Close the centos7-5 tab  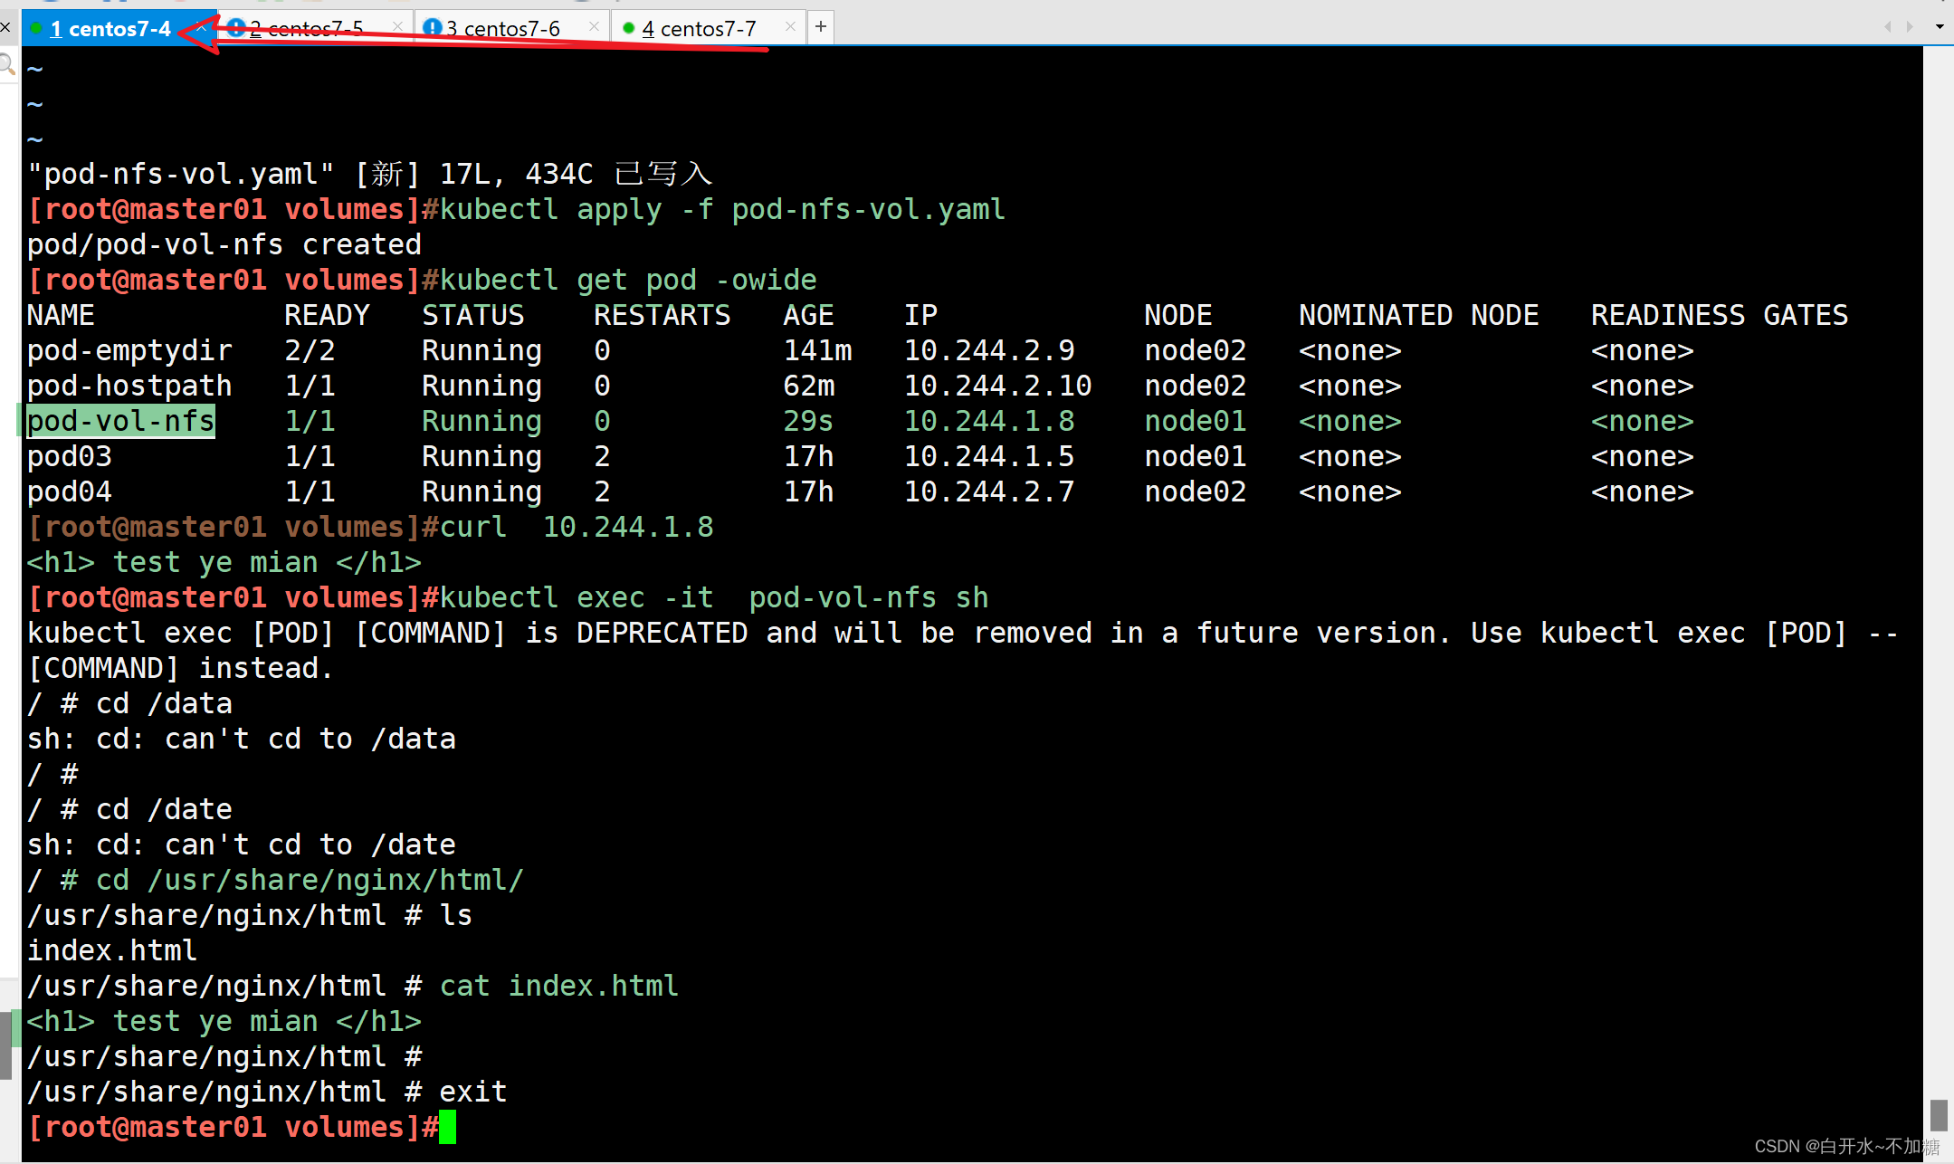398,26
